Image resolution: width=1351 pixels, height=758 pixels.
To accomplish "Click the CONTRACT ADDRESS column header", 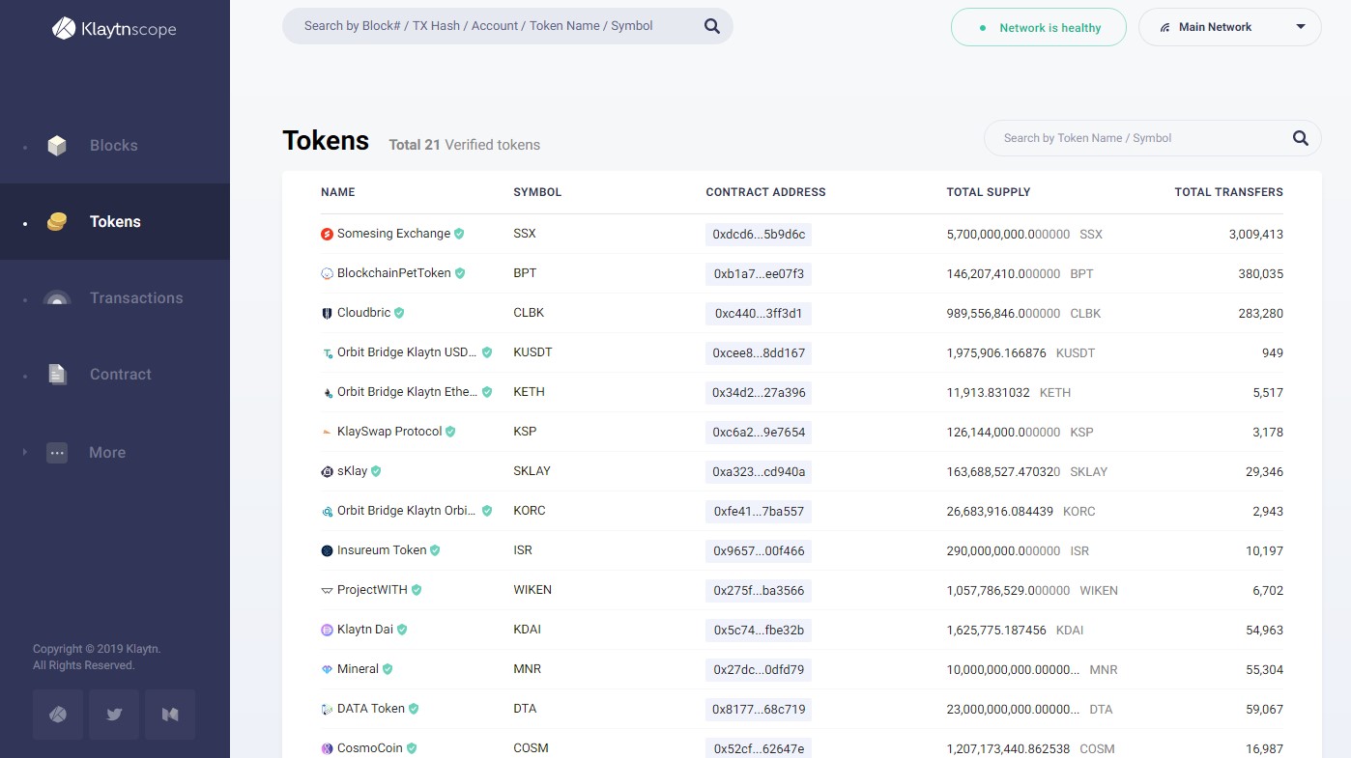I will [765, 192].
